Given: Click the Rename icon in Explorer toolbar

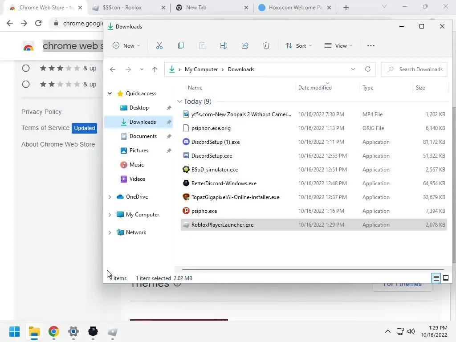Looking at the screenshot, I should coord(224,46).
